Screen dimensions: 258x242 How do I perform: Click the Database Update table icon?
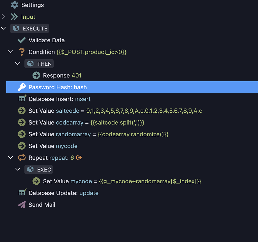[x=22, y=193]
